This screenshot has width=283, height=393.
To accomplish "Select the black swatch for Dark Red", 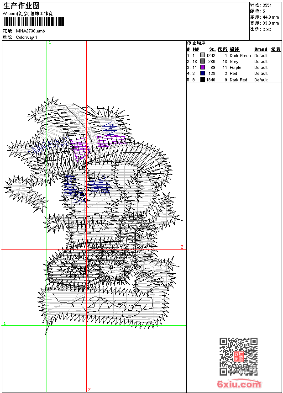I will [x=203, y=80].
